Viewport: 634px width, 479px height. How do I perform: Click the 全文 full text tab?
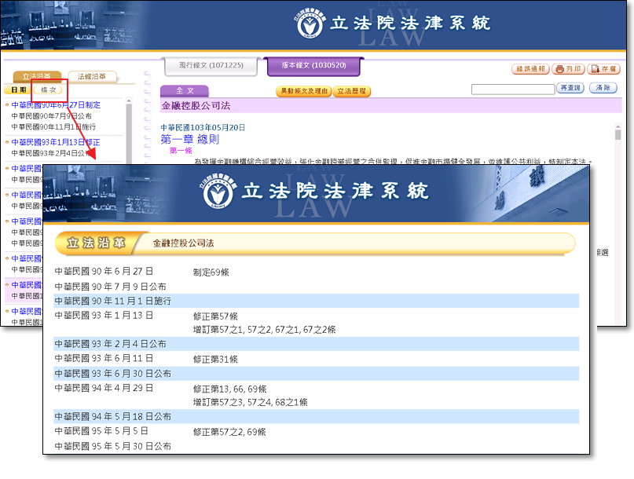(x=184, y=91)
